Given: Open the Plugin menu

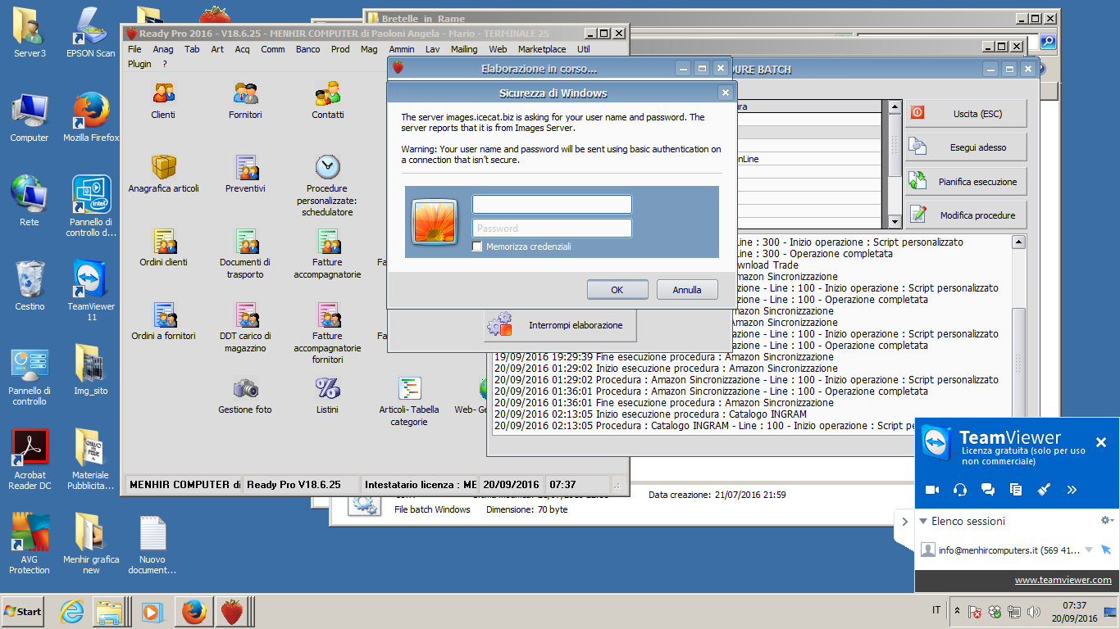Looking at the screenshot, I should [139, 64].
